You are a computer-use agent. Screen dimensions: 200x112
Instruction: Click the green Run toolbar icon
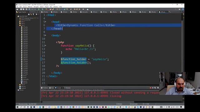coord(39,9)
